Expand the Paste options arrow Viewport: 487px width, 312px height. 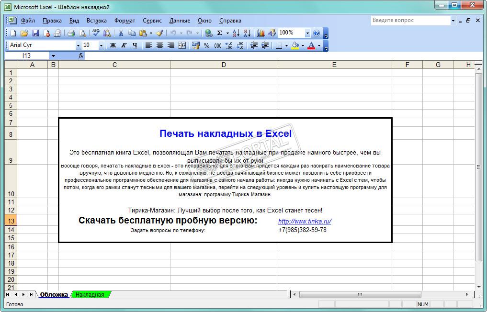[151, 33]
